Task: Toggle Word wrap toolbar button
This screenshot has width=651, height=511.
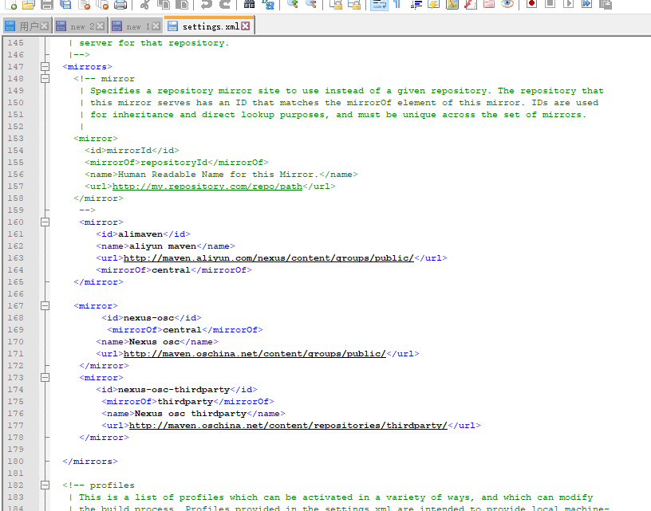Action: point(379,4)
